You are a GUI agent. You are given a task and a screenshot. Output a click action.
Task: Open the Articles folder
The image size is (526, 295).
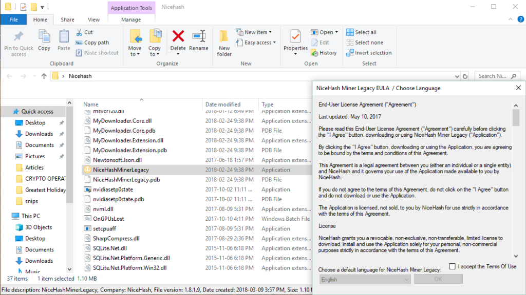point(34,167)
